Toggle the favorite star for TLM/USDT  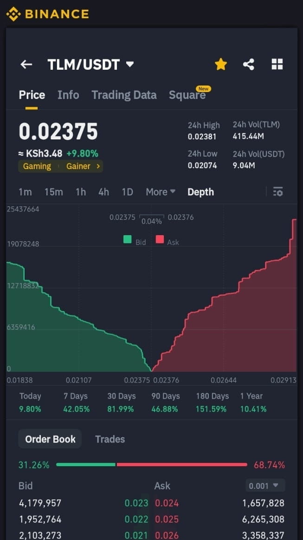point(221,64)
